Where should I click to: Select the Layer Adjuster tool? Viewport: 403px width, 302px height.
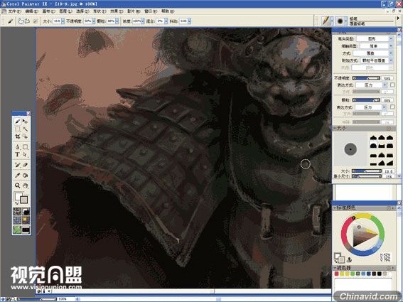[x=25, y=122]
